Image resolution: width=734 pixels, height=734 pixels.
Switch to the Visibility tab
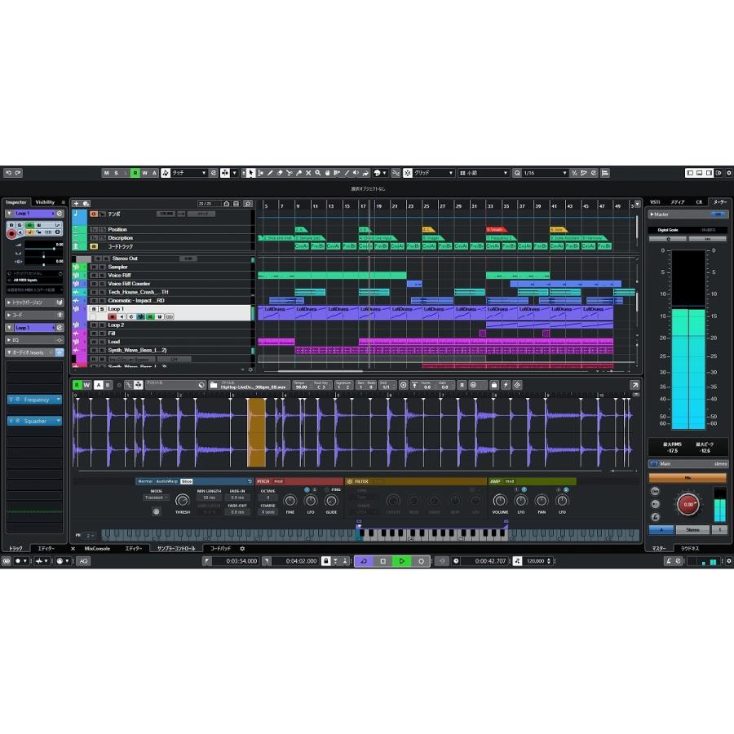pyautogui.click(x=45, y=201)
